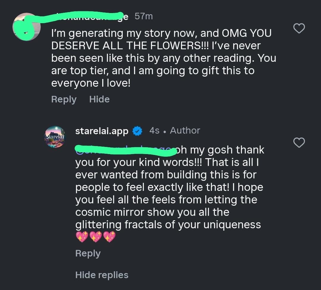Click the 57m timestamp
Image resolution: width=321 pixels, height=290 pixels.
(x=144, y=16)
